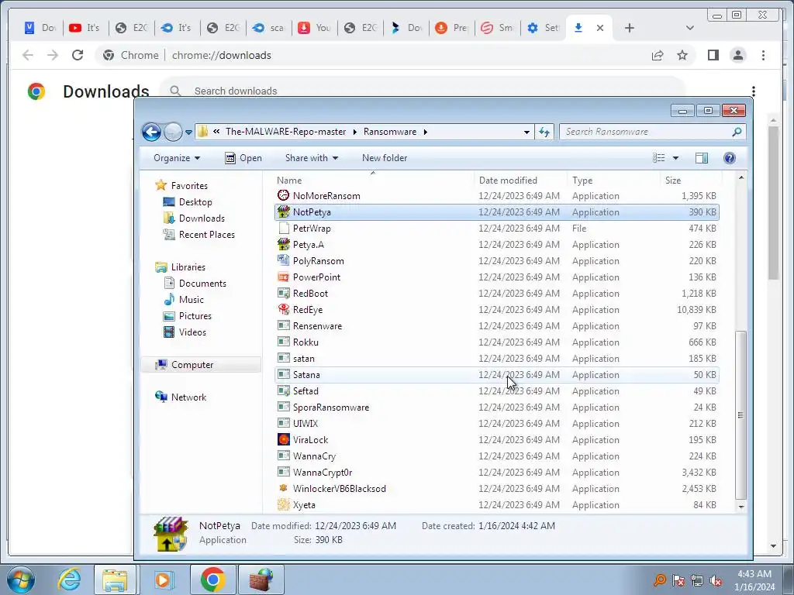
Task: Switch to the Settings tab in Chrome
Action: (x=544, y=28)
